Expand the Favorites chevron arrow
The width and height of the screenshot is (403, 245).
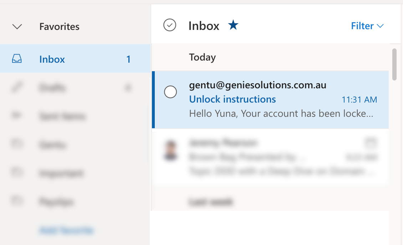[x=16, y=26]
